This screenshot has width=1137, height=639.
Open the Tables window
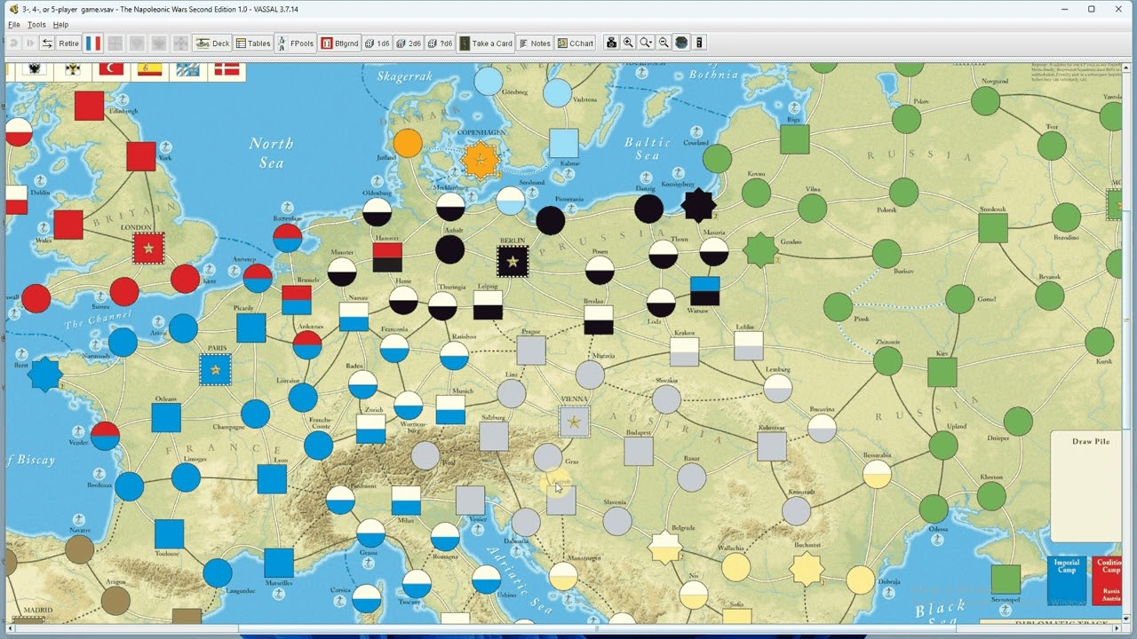pos(253,43)
